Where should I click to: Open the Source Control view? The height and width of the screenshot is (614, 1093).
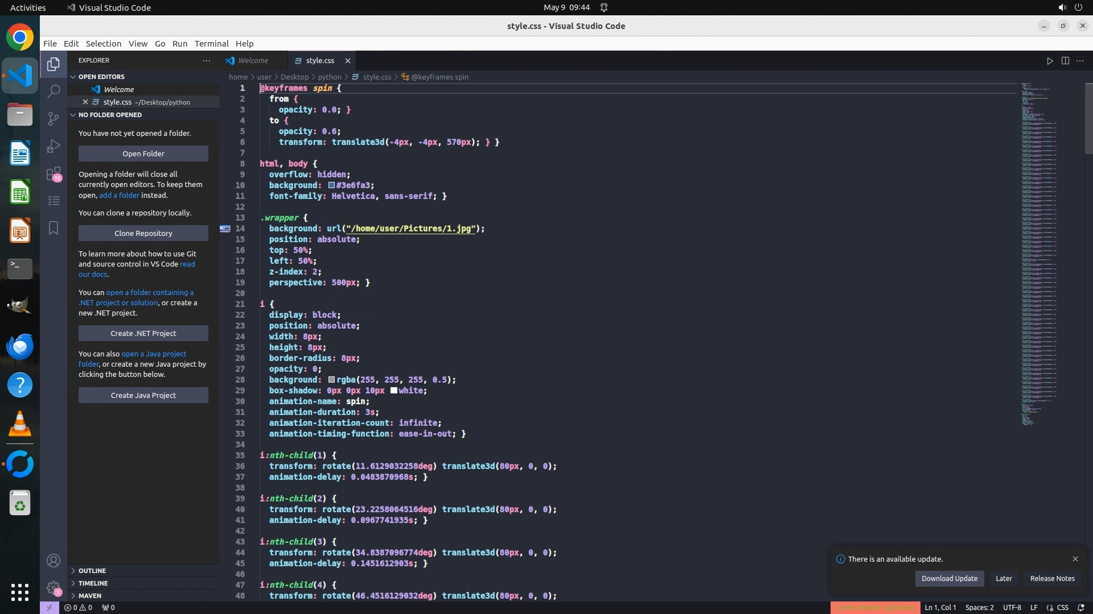pos(54,118)
